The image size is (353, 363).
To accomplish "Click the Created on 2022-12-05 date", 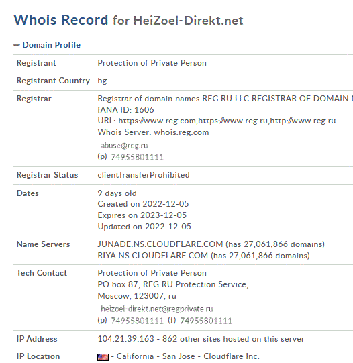I will (143, 204).
